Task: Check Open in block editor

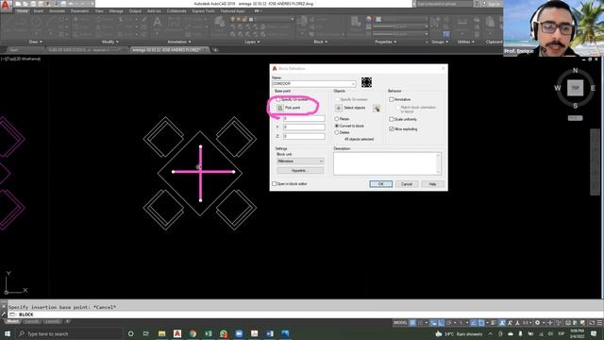Action: click(275, 184)
